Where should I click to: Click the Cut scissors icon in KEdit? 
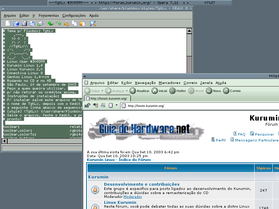(x=67, y=23)
